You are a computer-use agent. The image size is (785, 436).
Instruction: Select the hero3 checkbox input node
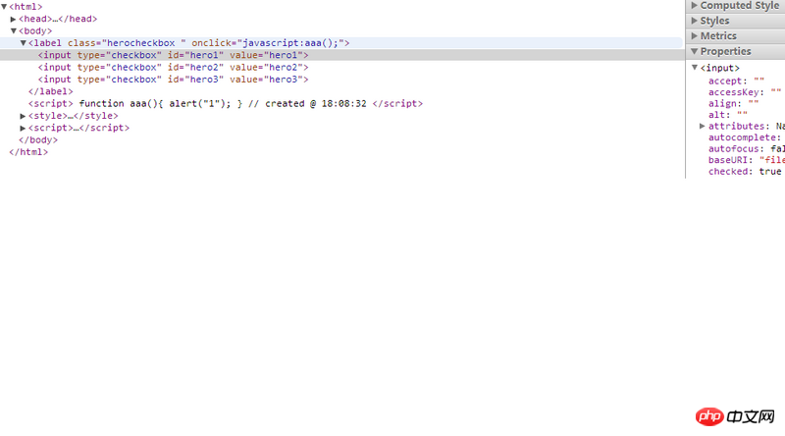click(174, 80)
